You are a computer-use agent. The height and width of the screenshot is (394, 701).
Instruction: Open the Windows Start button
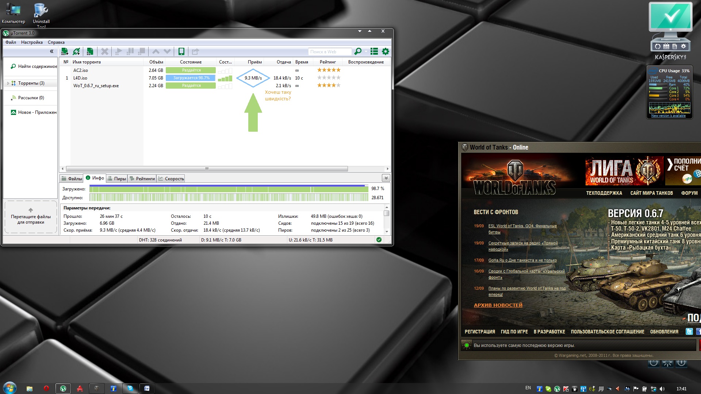point(9,388)
